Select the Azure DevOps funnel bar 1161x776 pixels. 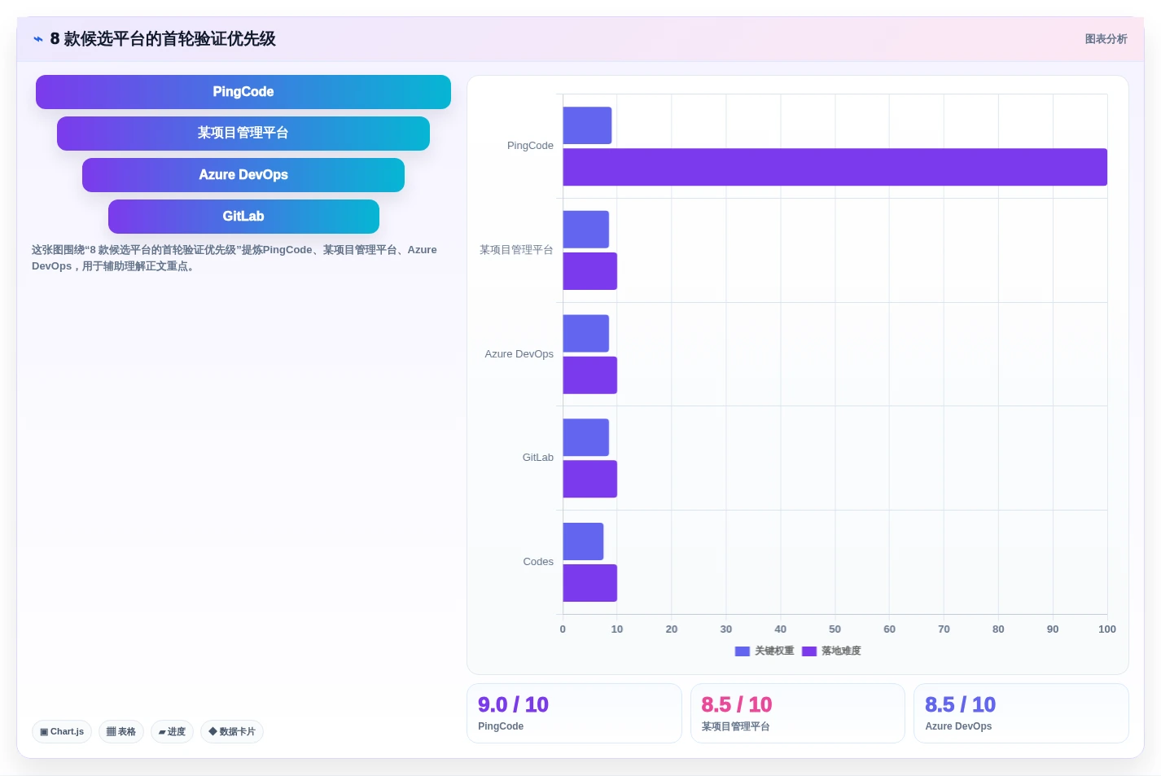(243, 175)
